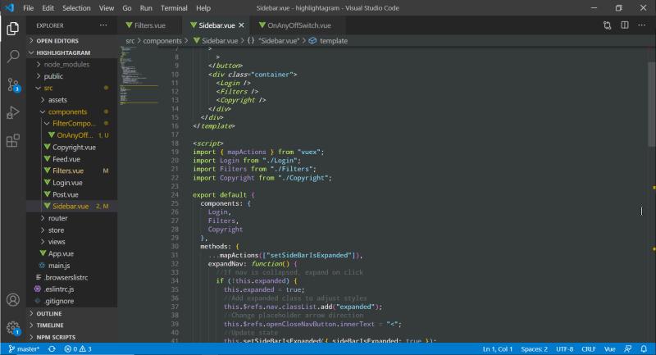Open Post.vue in explorer
656x355 pixels.
(x=66, y=194)
